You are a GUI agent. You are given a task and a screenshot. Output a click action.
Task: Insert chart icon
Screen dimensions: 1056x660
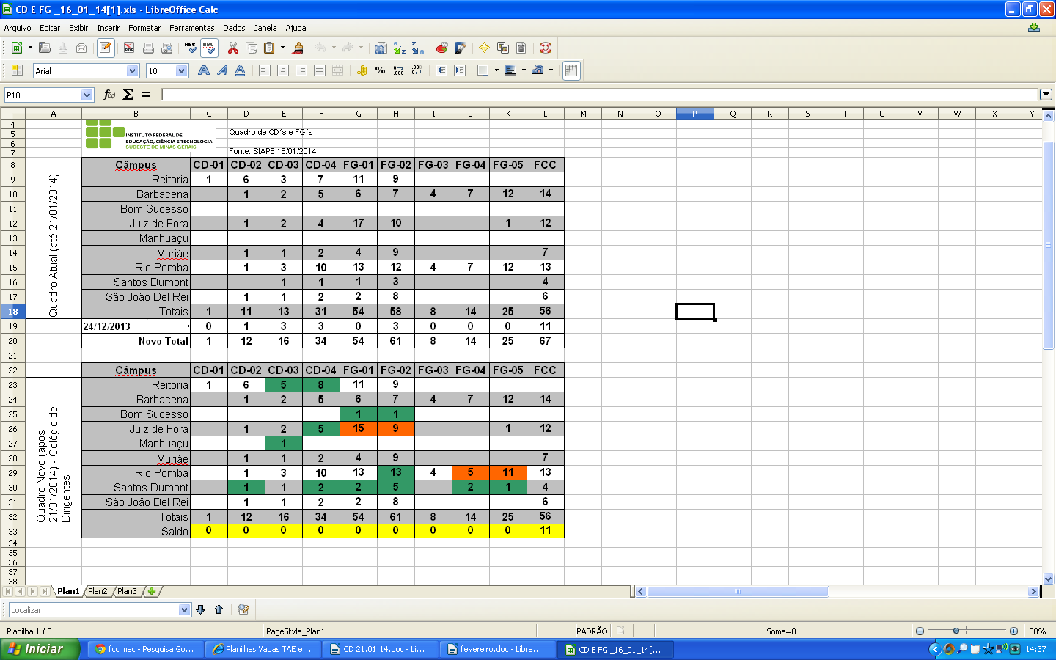coord(441,48)
